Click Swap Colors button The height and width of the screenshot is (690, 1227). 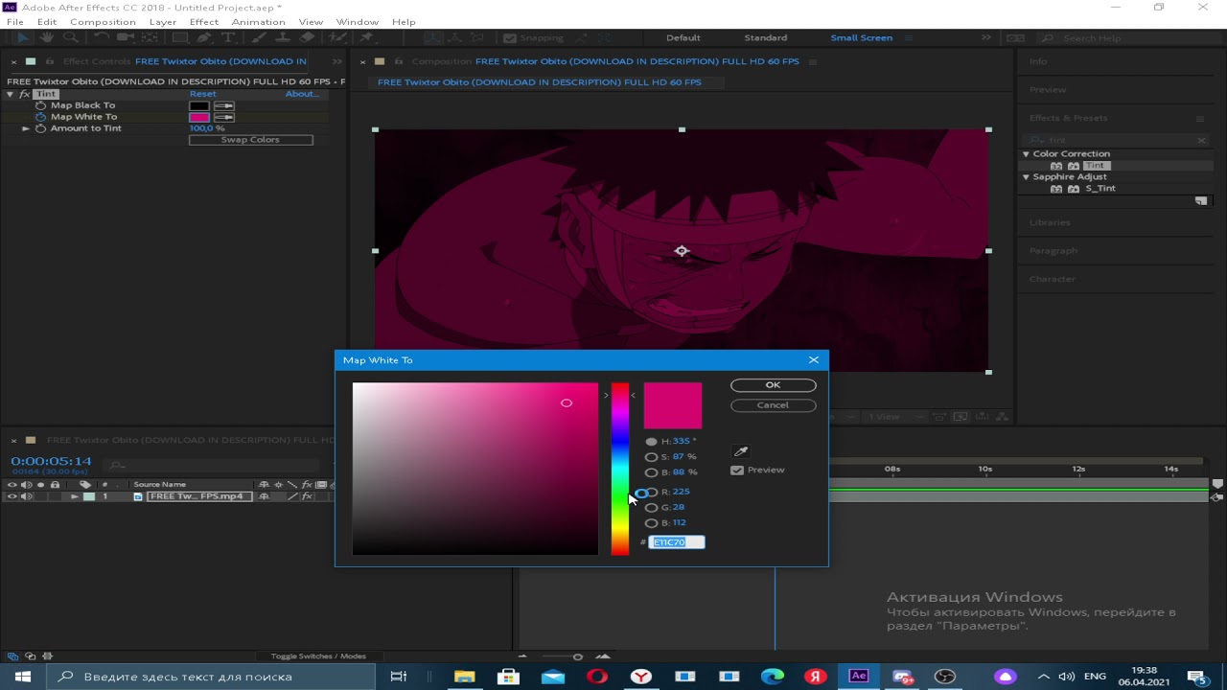click(x=250, y=140)
